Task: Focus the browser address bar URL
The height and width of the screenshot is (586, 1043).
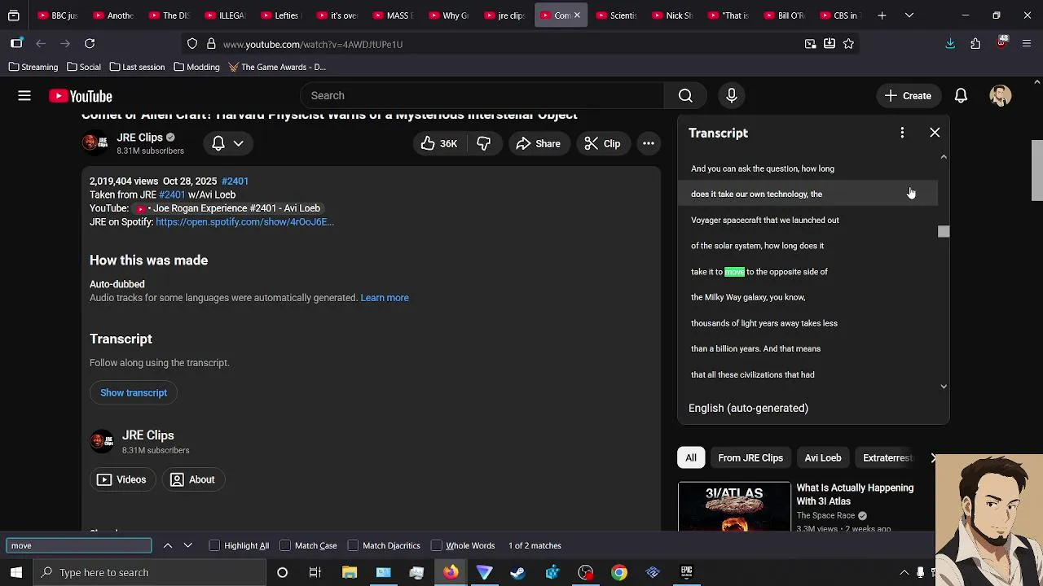Action: (313, 44)
